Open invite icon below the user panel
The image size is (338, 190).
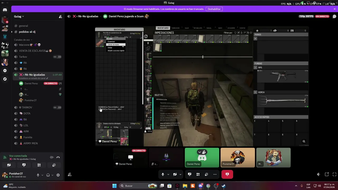coord(69,174)
